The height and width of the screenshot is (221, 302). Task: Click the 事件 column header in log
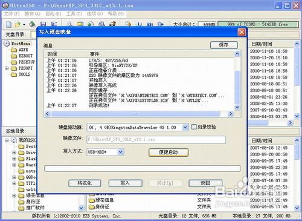161,54
